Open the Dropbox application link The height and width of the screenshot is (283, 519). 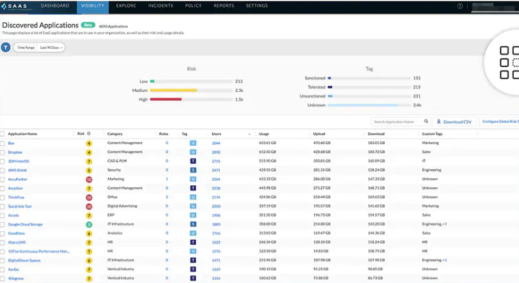click(x=15, y=152)
